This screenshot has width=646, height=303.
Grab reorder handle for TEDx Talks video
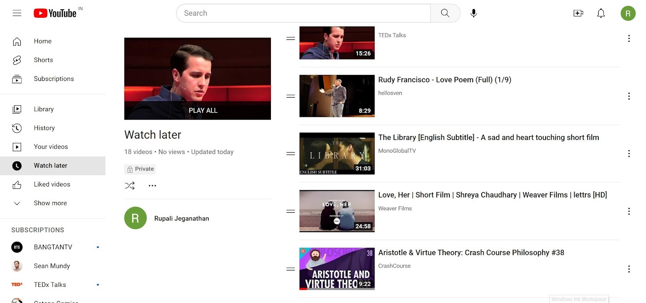click(291, 38)
